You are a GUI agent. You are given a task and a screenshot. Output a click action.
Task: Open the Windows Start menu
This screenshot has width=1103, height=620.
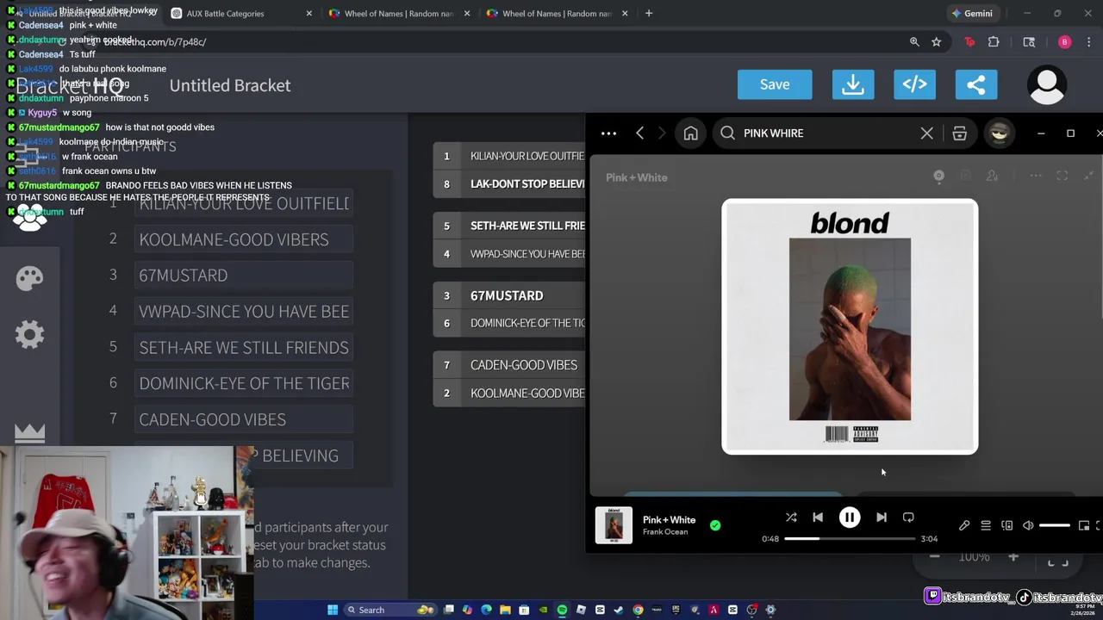[333, 610]
